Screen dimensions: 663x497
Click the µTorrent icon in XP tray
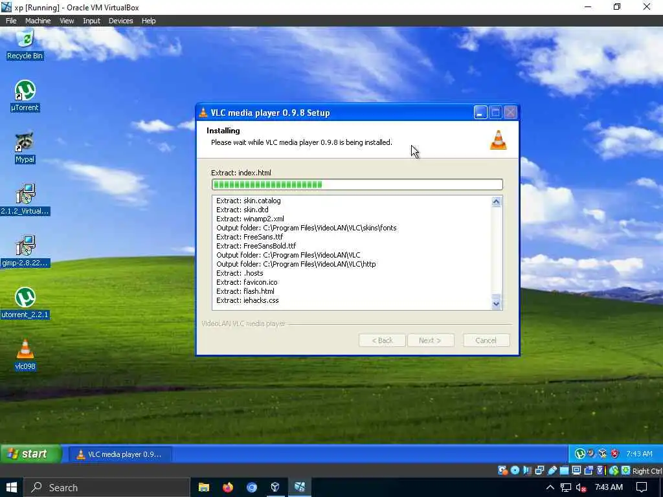[x=580, y=454]
